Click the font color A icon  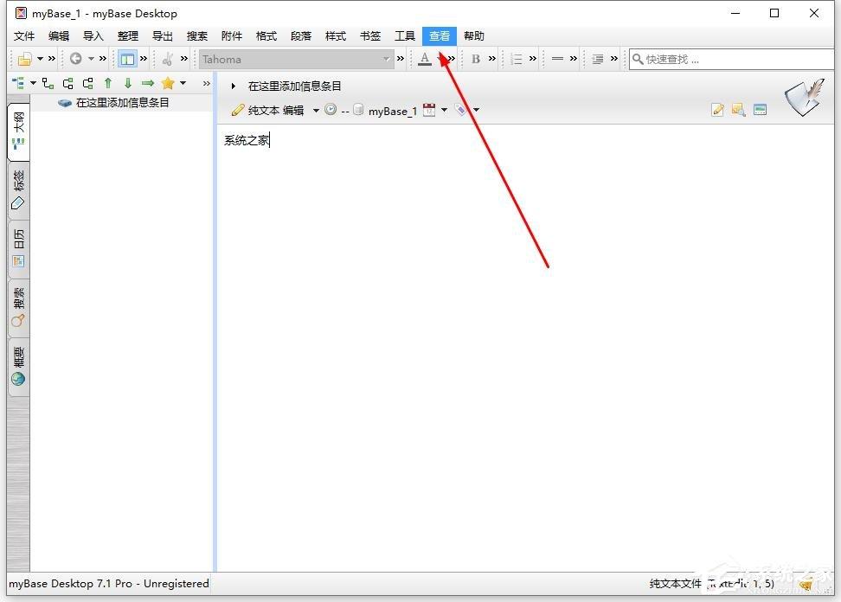425,59
